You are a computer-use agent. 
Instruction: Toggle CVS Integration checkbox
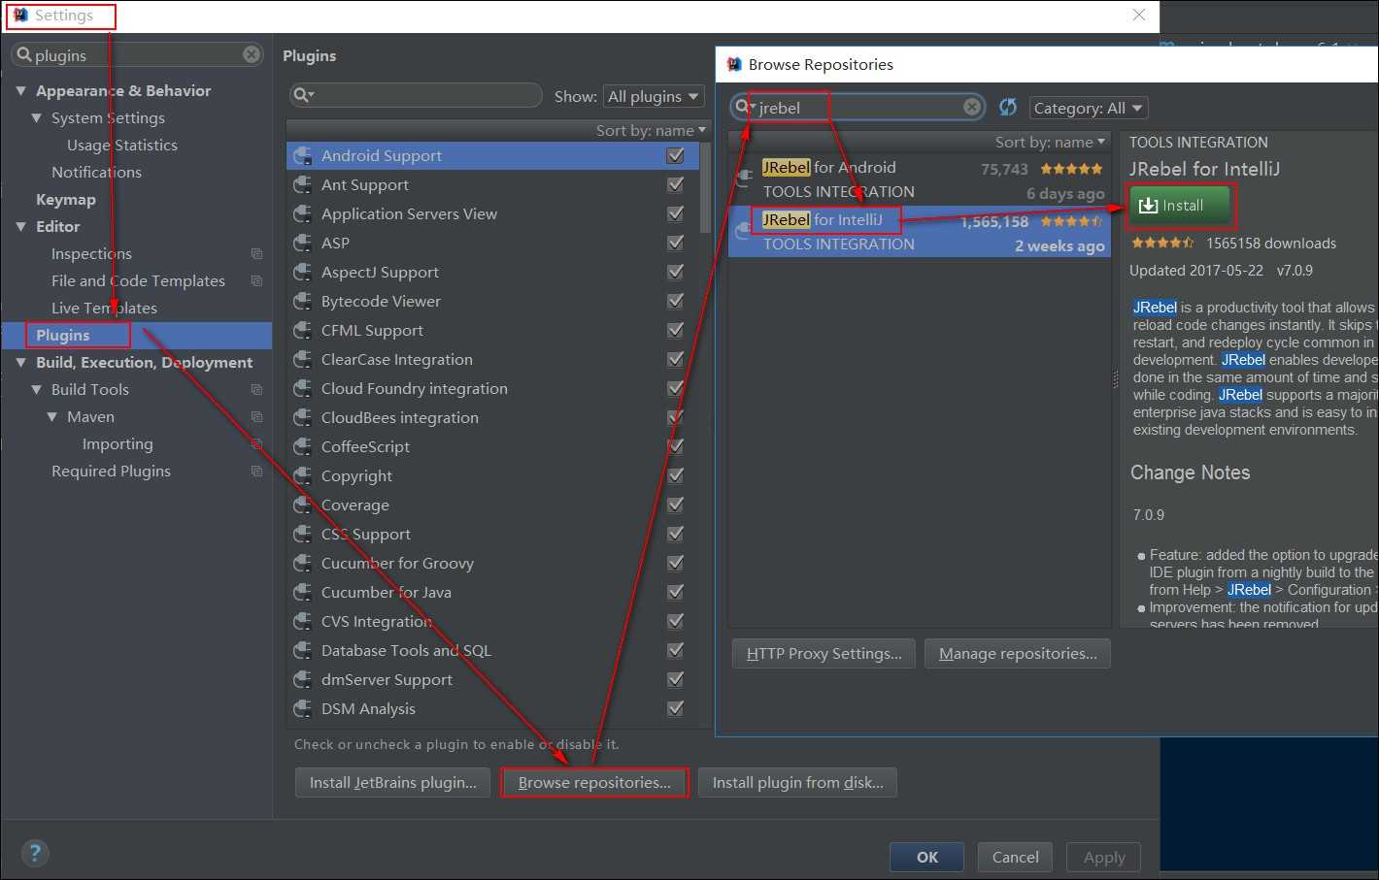point(676,621)
